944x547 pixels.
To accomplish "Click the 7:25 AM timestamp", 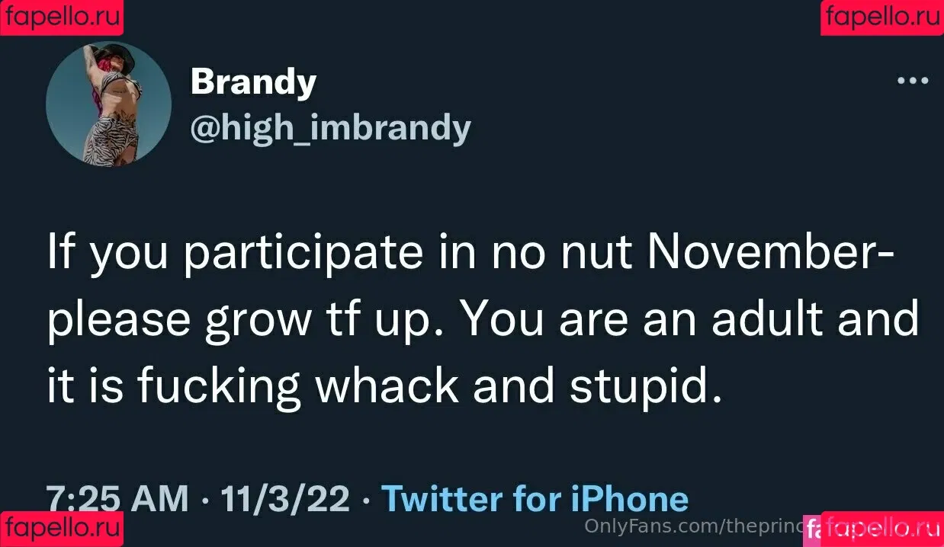I will [x=117, y=499].
